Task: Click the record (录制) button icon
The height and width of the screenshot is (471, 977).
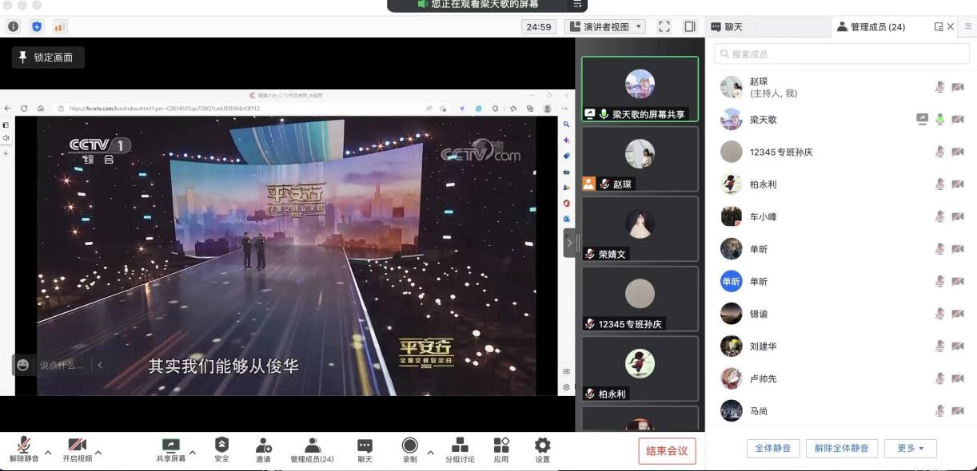Action: tap(409, 445)
